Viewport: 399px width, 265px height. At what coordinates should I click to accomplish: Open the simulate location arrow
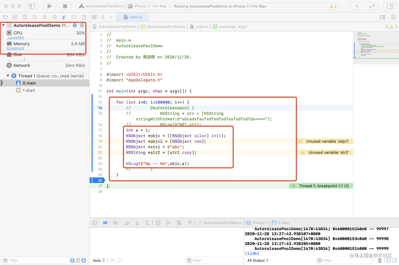pyautogui.click(x=189, y=223)
